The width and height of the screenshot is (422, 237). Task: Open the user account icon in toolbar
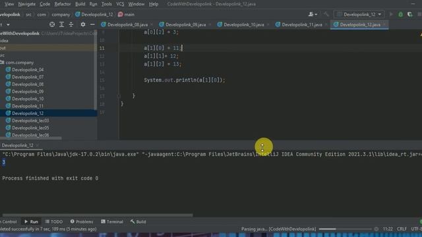point(312,14)
